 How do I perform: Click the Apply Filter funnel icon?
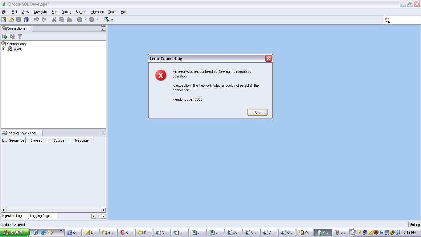pyautogui.click(x=20, y=36)
